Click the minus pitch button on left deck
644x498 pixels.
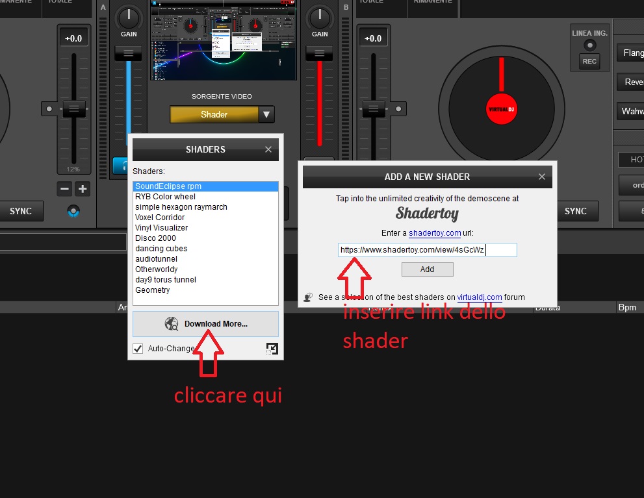(64, 189)
